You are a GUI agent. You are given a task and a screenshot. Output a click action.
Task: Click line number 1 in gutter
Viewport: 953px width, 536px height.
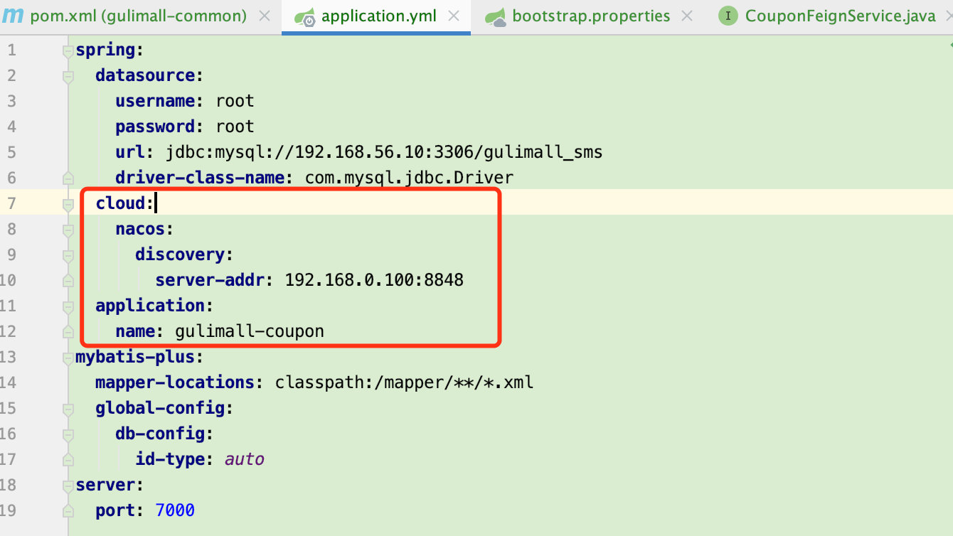[x=12, y=50]
